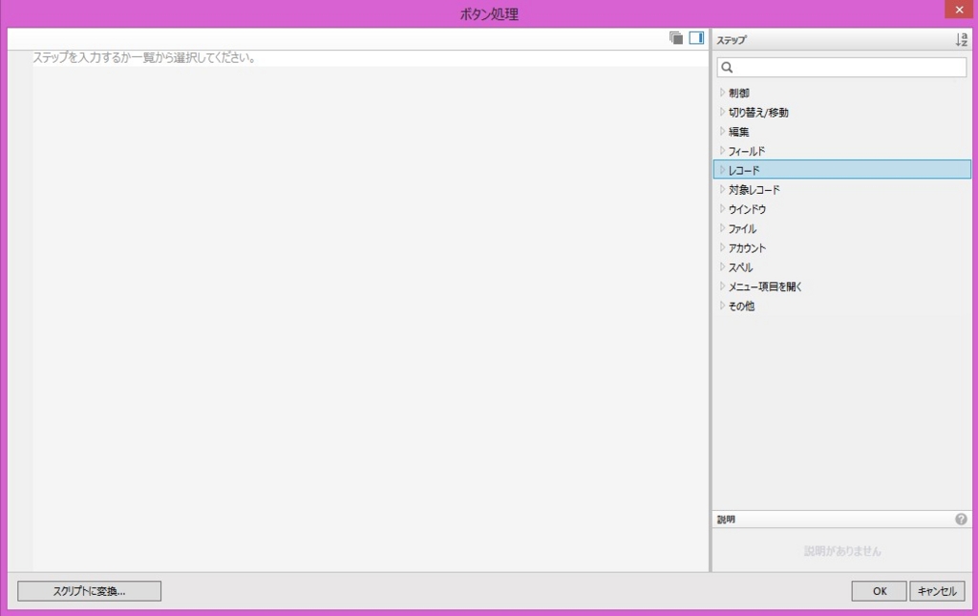Expand the スペル category arrow

(x=722, y=266)
